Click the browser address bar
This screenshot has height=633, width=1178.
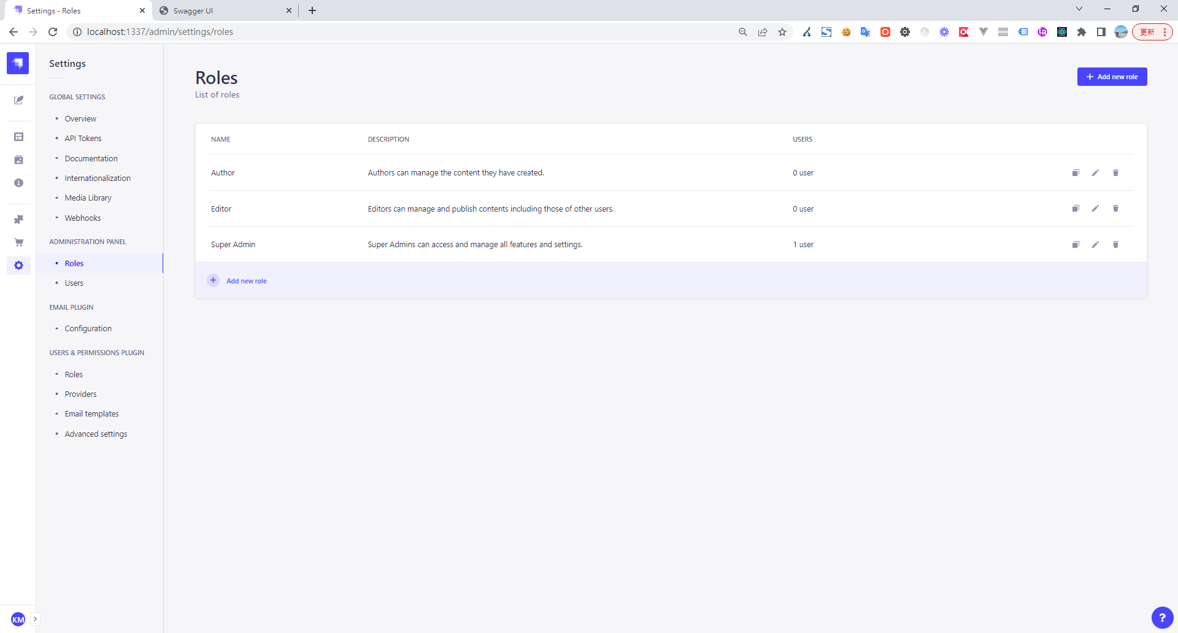pyautogui.click(x=405, y=32)
